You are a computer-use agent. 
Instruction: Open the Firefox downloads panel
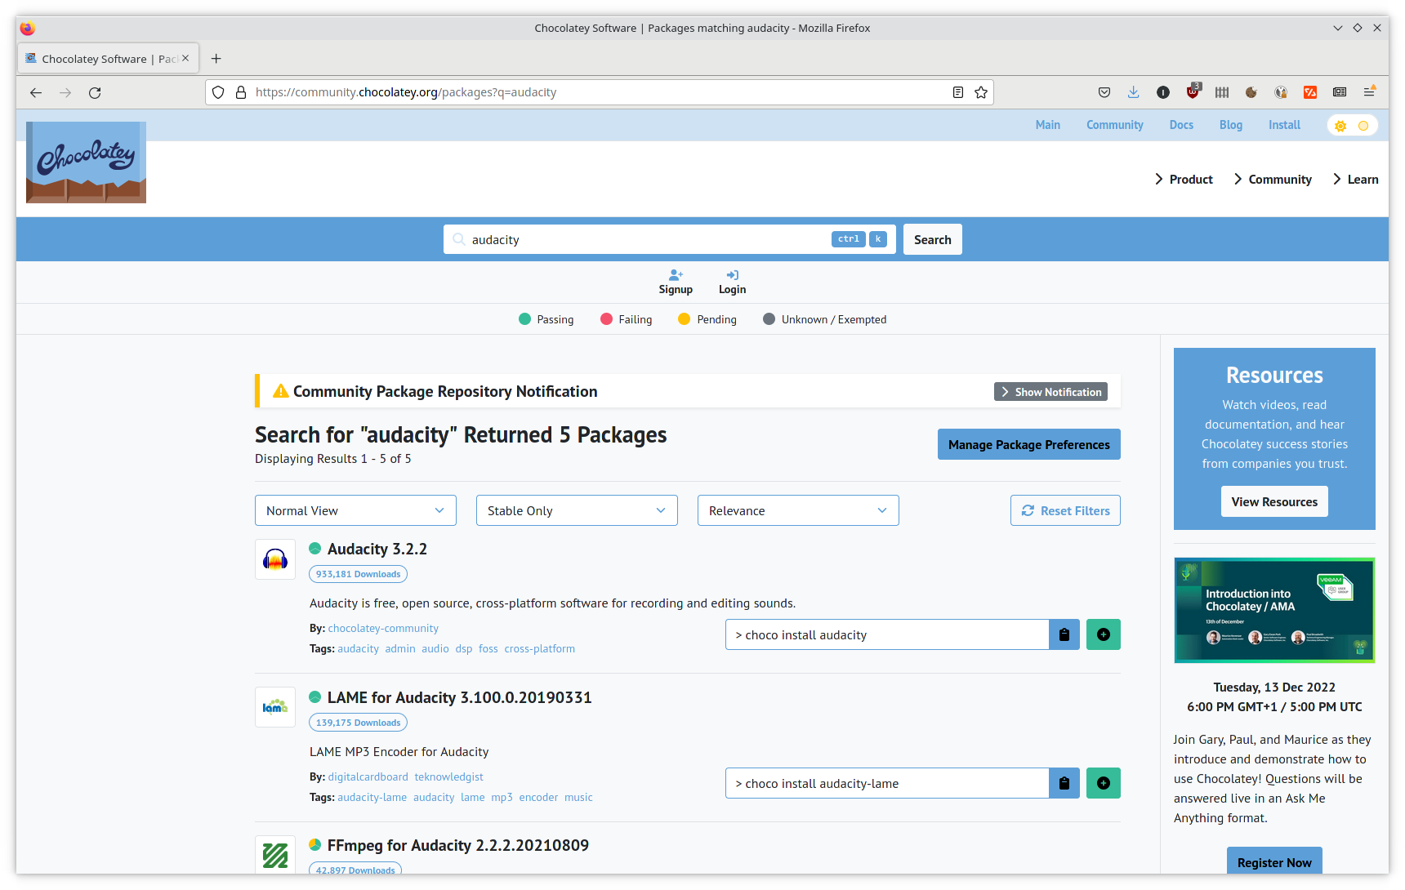point(1134,92)
